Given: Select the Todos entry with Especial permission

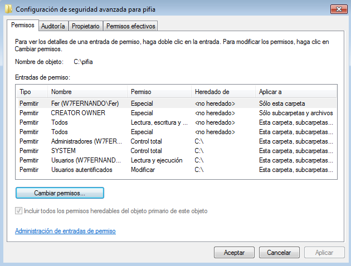Looking at the screenshot, I should coord(176,132).
